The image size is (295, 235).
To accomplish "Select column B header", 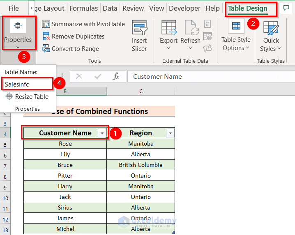I will (x=81, y=91).
